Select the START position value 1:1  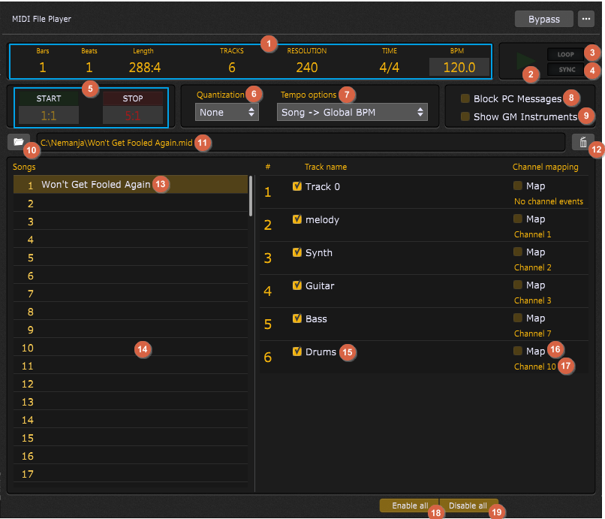(x=49, y=115)
